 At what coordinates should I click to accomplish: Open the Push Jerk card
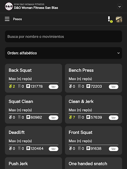(33, 163)
